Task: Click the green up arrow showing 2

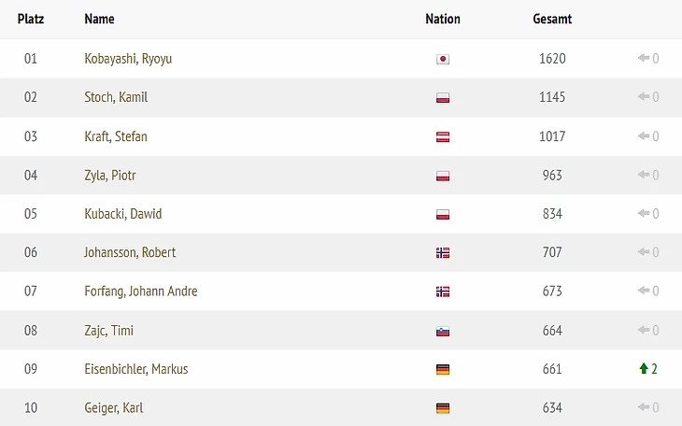Action: tap(644, 369)
